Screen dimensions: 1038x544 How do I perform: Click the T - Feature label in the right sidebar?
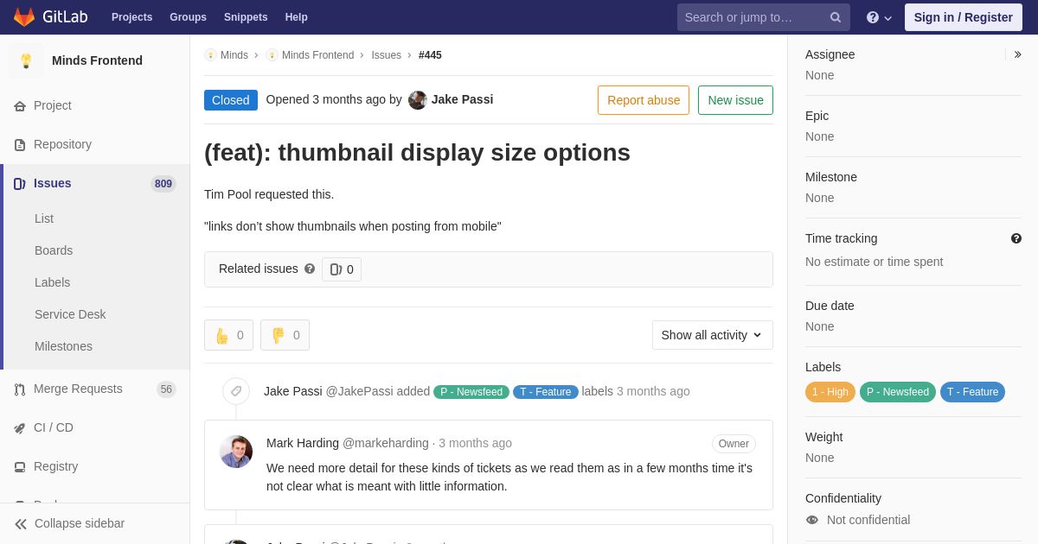click(x=972, y=392)
